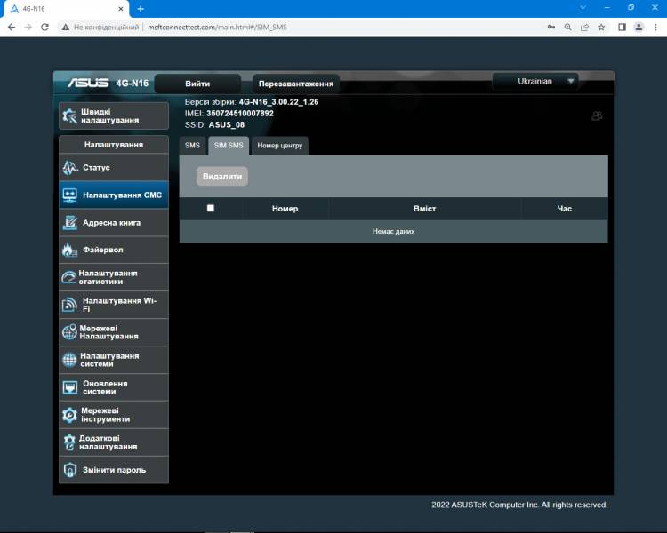Click the SSID value ASUS_08
This screenshot has height=533, width=667.
pos(226,125)
